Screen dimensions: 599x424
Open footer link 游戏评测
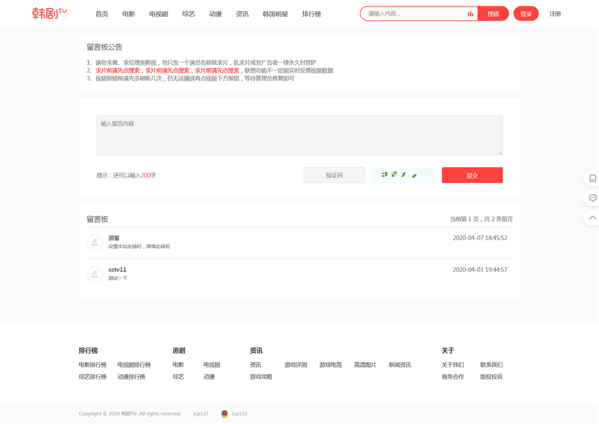[x=296, y=365]
